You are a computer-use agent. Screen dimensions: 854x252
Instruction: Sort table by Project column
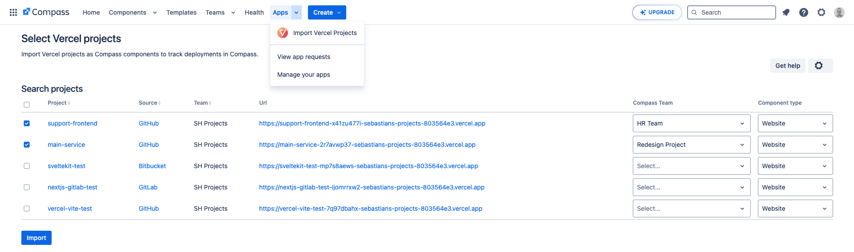pyautogui.click(x=59, y=103)
